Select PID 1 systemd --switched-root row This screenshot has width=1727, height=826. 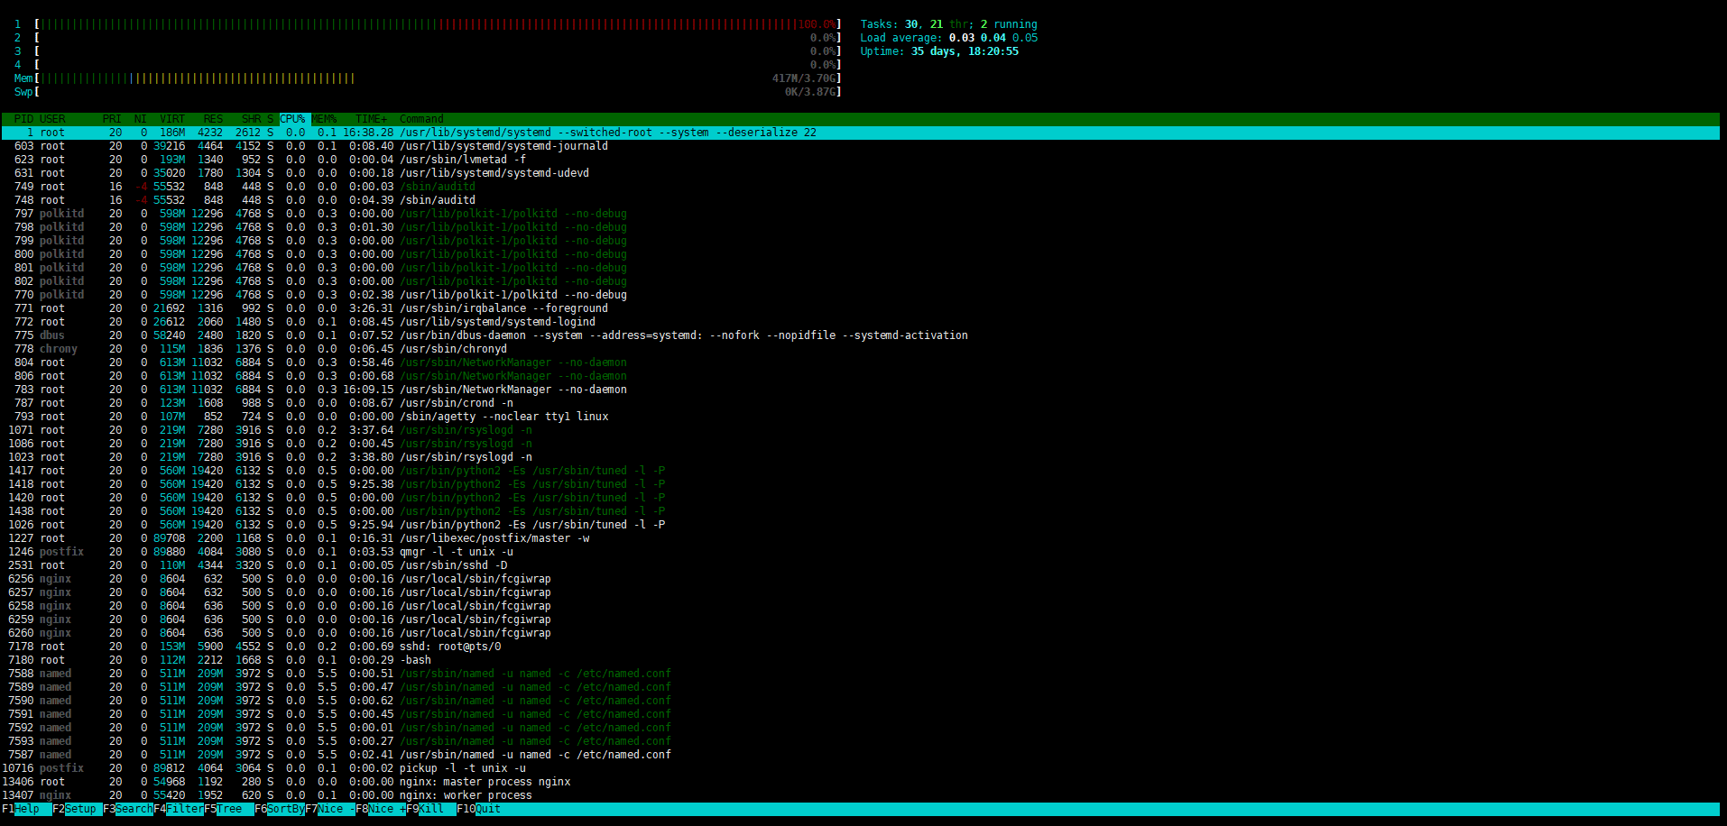coord(861,133)
